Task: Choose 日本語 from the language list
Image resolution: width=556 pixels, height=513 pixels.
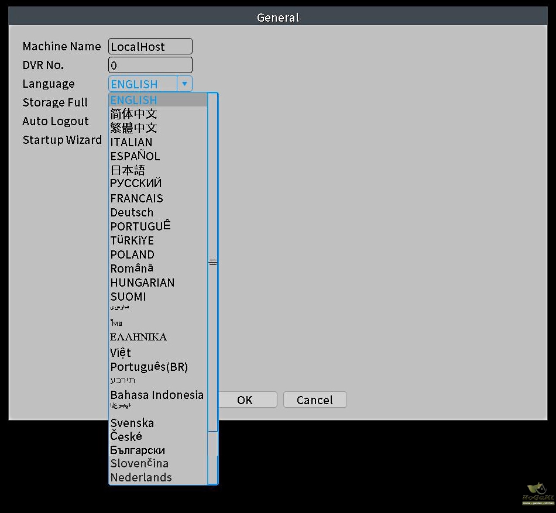Action: tap(128, 170)
